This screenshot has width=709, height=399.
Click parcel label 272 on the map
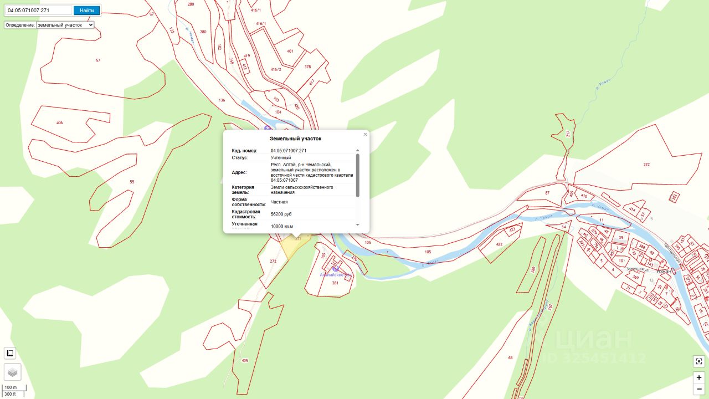click(x=273, y=261)
